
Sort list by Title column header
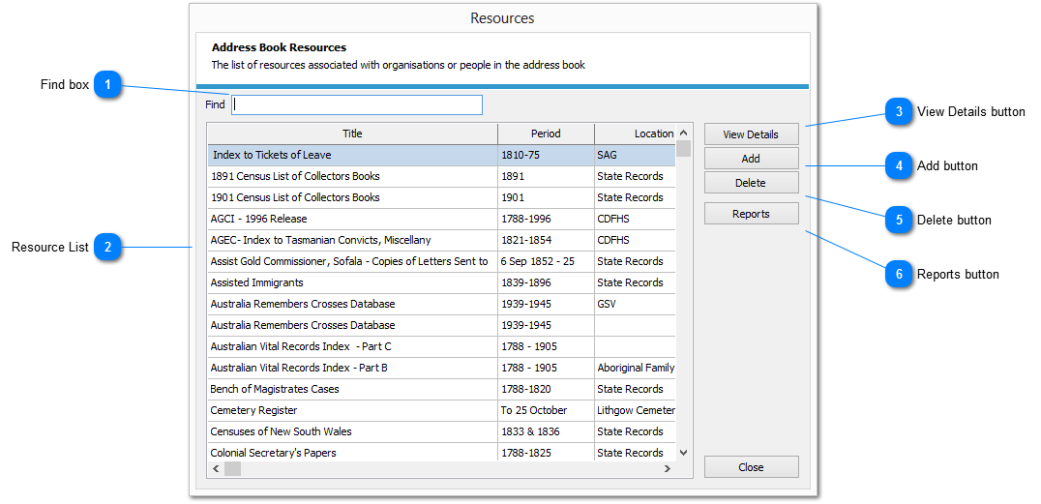(352, 133)
